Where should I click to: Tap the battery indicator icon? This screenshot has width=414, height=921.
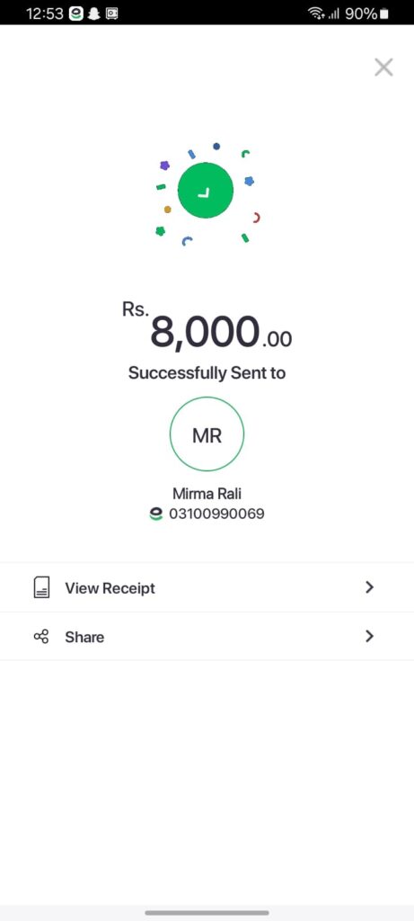coord(383,13)
